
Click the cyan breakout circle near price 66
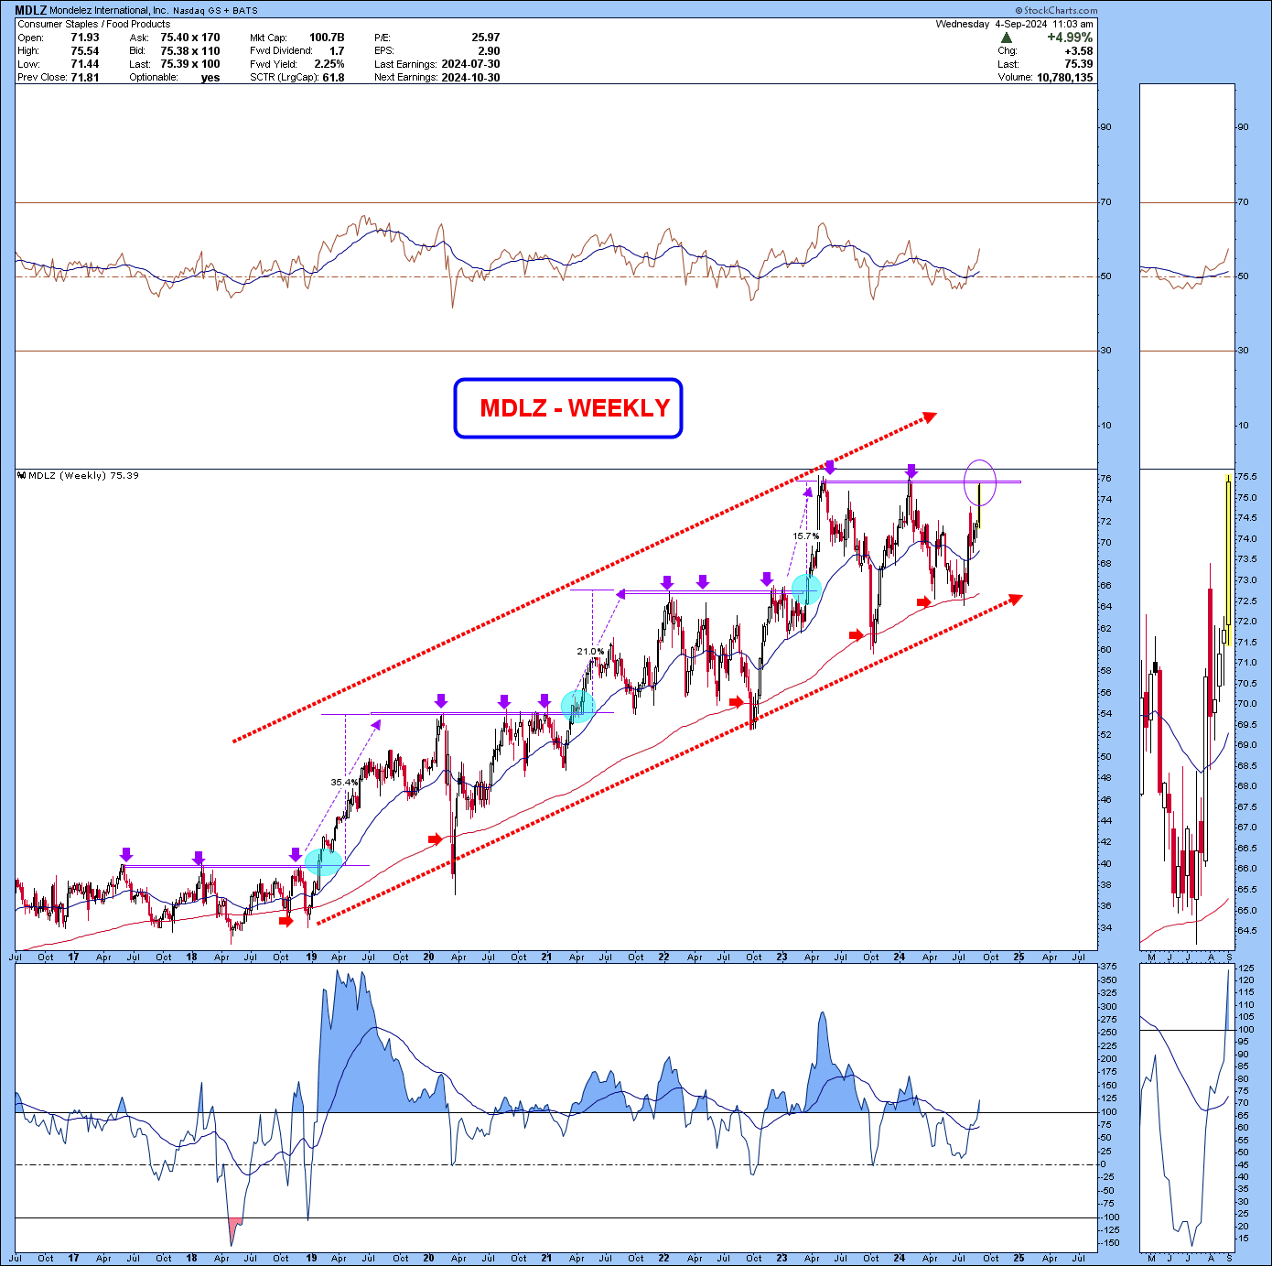[805, 589]
